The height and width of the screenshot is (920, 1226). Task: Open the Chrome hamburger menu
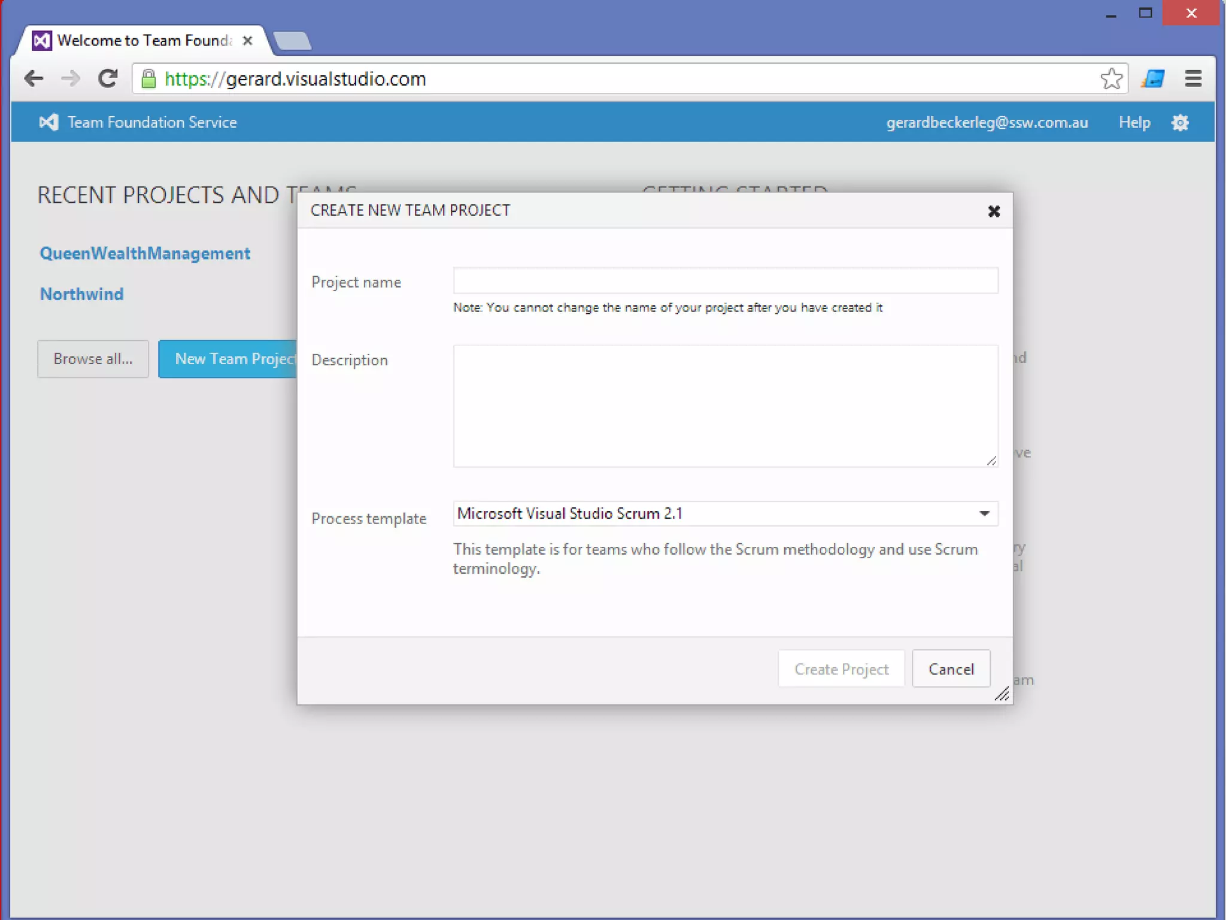(x=1193, y=78)
